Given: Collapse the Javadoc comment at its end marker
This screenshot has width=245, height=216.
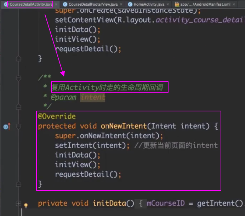Looking at the screenshot, I should [19, 107].
